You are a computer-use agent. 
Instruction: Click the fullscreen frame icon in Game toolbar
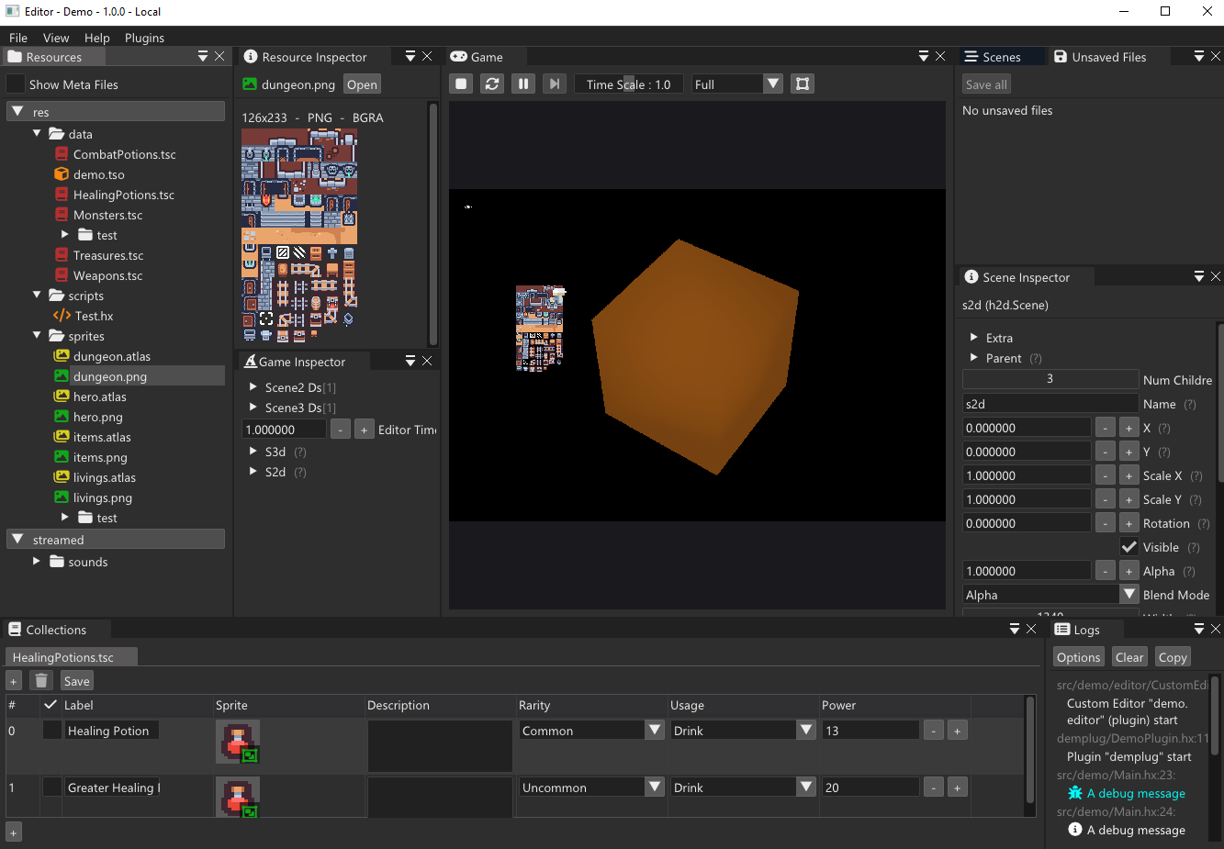coord(803,84)
